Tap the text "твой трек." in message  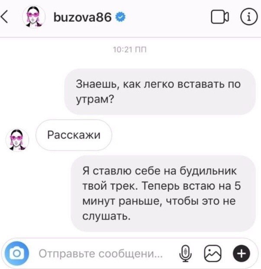(x=110, y=186)
